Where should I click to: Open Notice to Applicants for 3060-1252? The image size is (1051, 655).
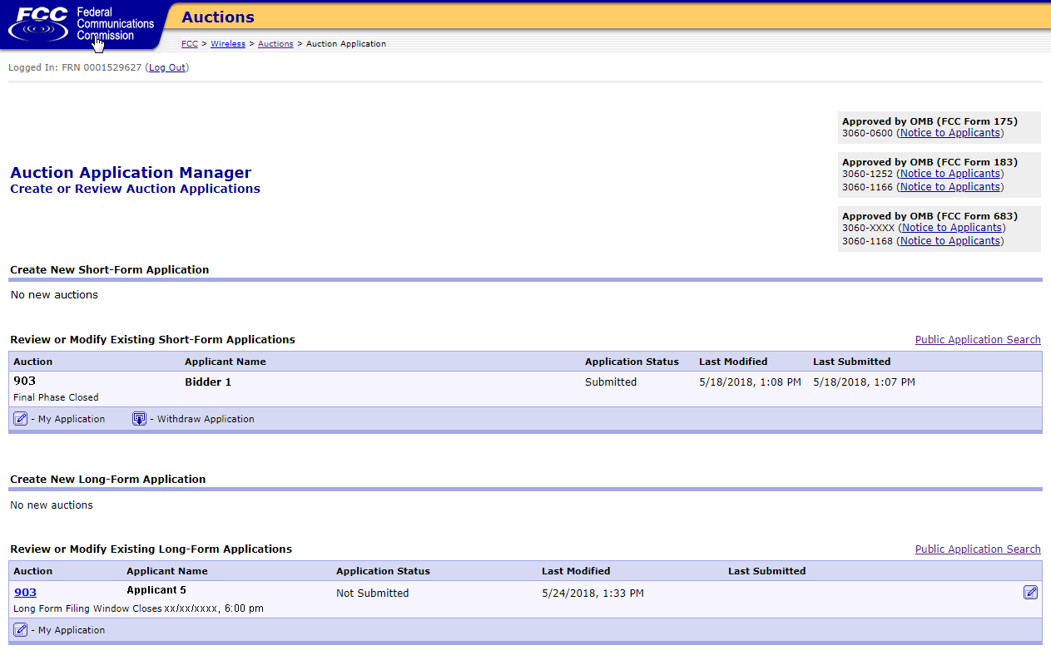click(x=949, y=174)
